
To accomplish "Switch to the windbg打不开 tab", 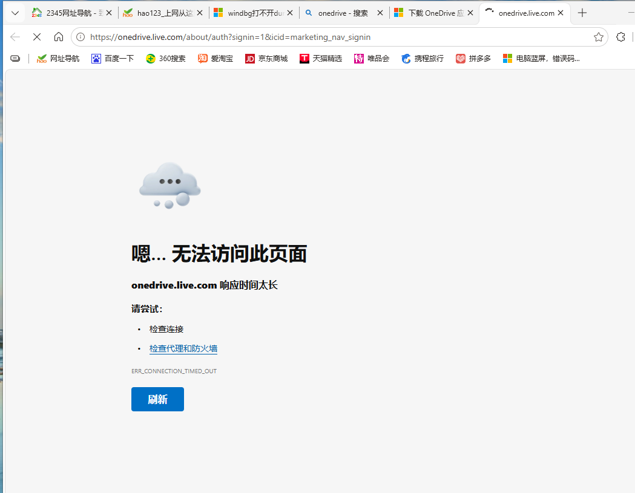I will tap(254, 13).
